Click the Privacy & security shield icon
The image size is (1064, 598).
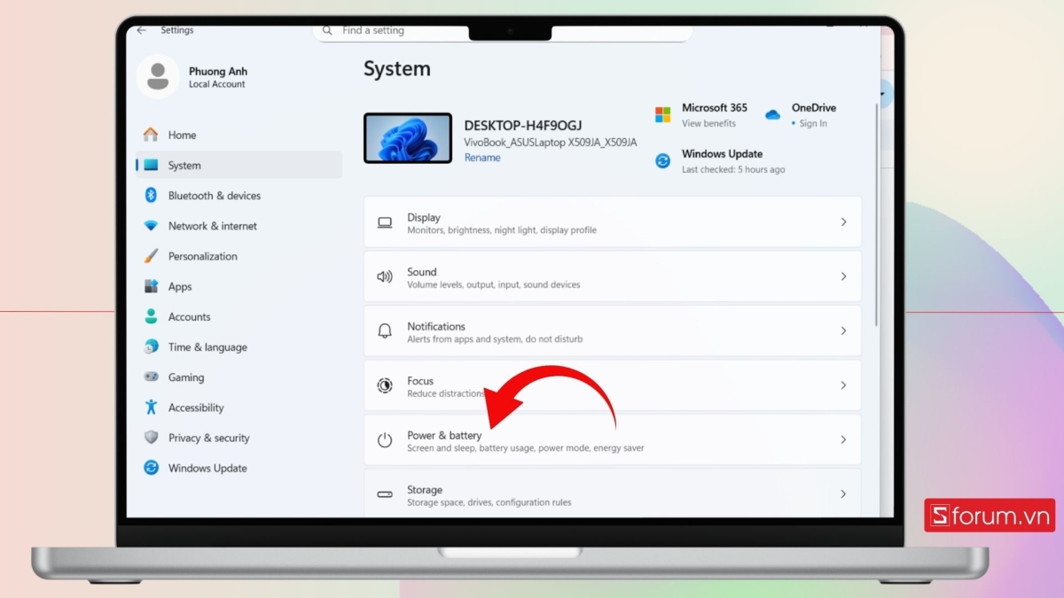click(151, 438)
